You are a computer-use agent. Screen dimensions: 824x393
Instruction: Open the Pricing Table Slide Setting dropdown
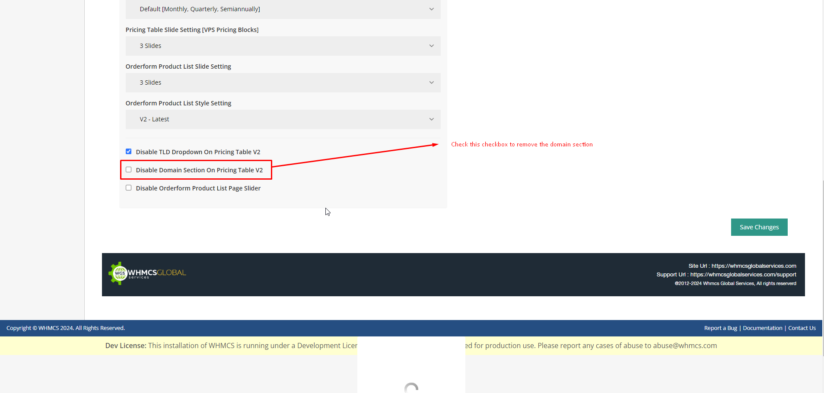pyautogui.click(x=283, y=46)
